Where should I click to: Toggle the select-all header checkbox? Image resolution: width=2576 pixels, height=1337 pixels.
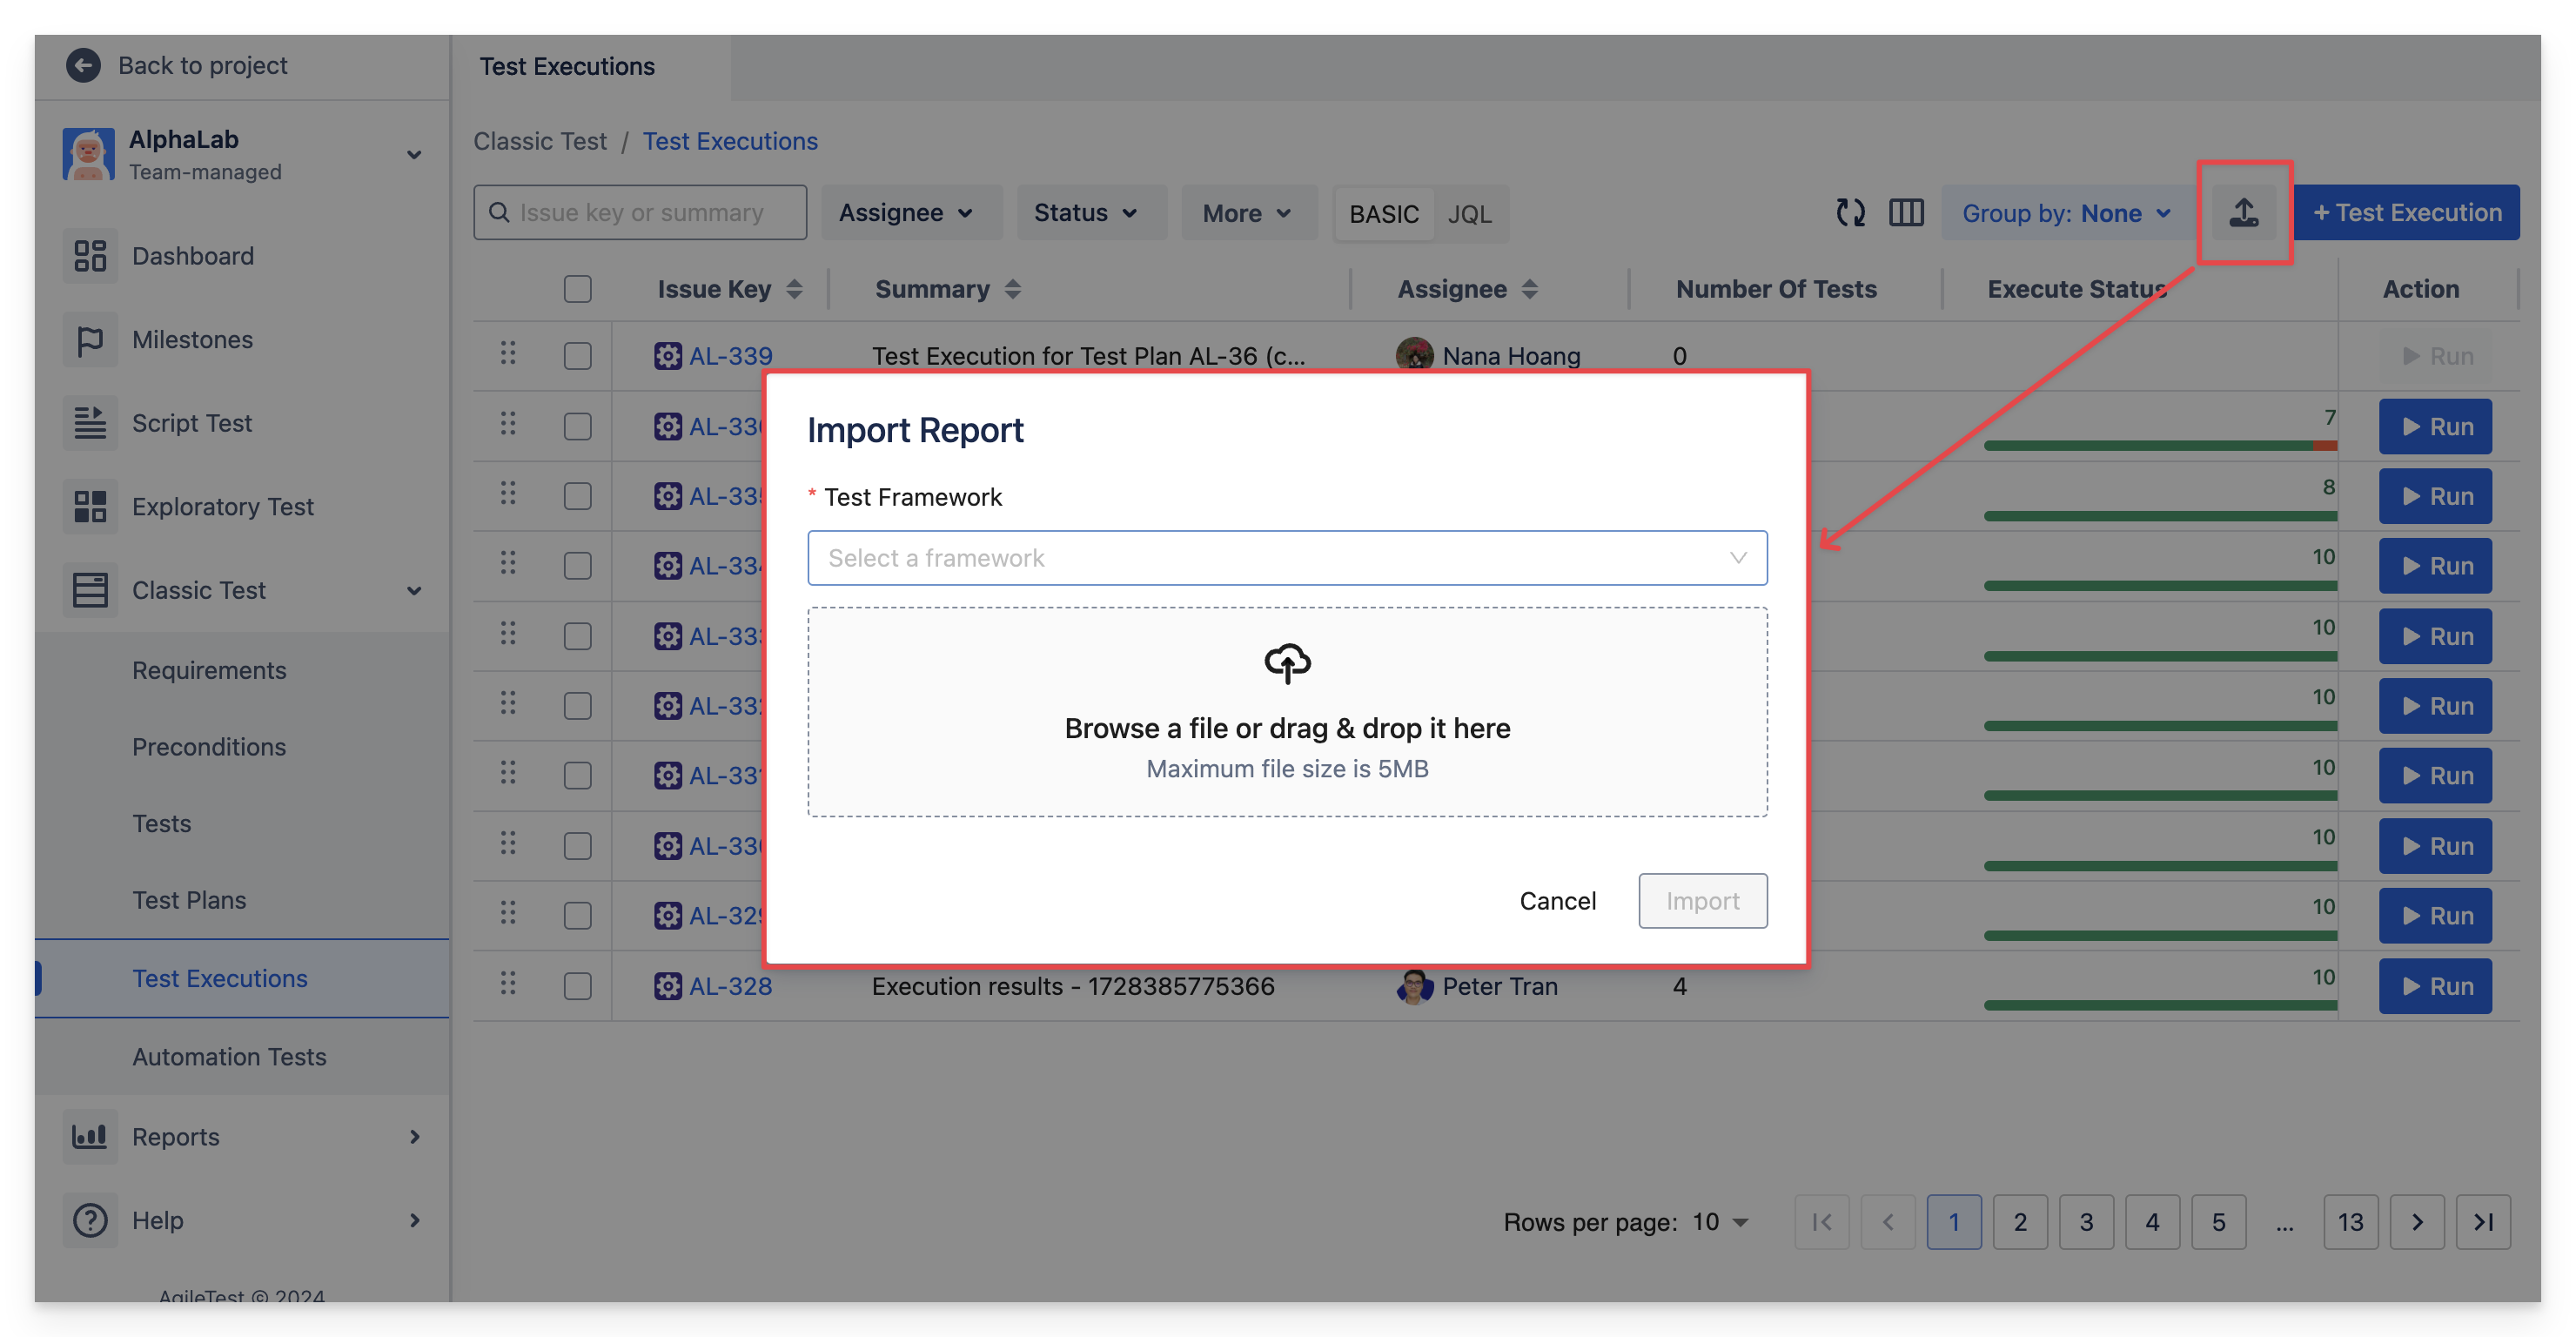coord(577,289)
